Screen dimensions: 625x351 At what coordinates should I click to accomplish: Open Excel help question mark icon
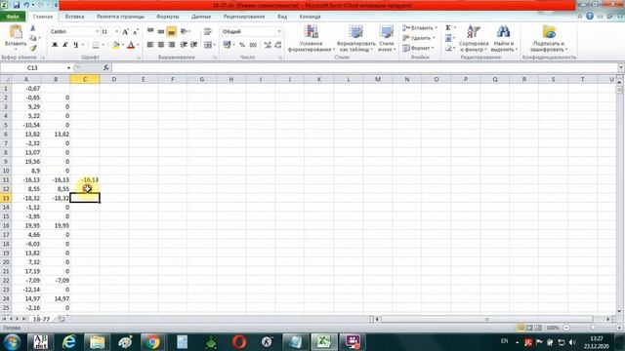click(590, 17)
